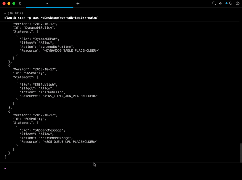This screenshot has width=242, height=180.
Task: Select the "~" terminal tab
Action: 47,3
